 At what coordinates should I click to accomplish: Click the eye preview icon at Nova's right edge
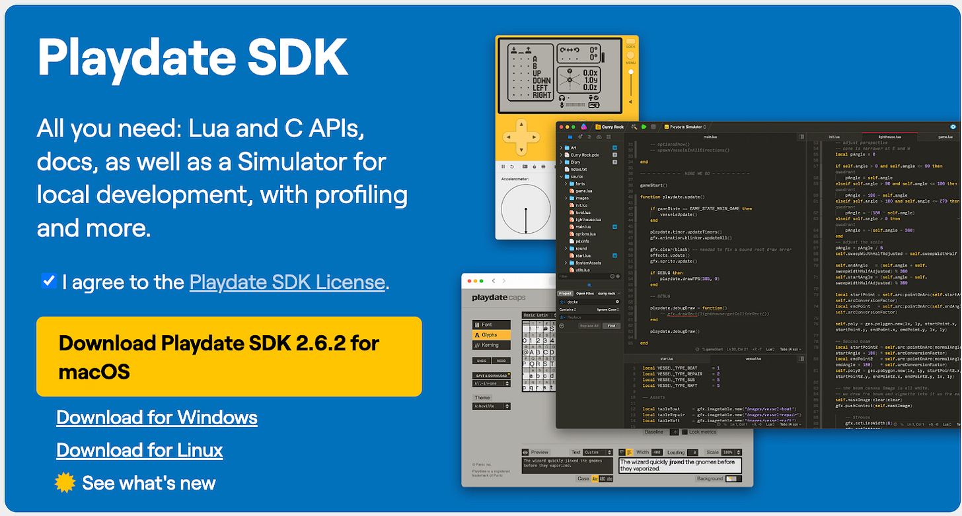(953, 127)
